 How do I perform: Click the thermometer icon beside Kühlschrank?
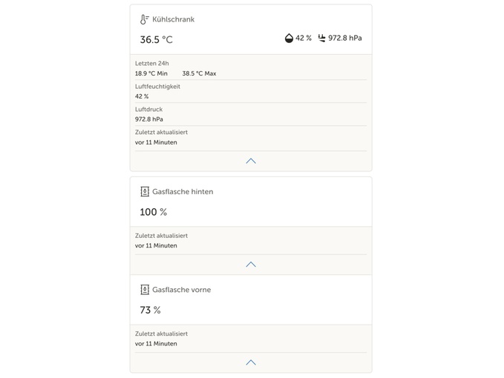(144, 19)
